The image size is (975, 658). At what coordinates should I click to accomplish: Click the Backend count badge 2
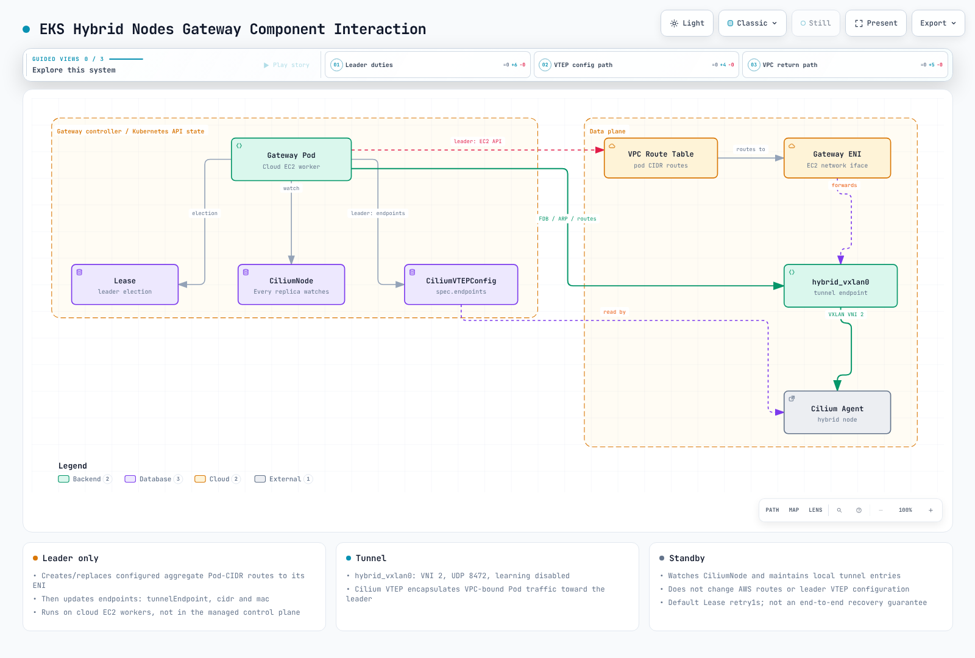tap(108, 479)
